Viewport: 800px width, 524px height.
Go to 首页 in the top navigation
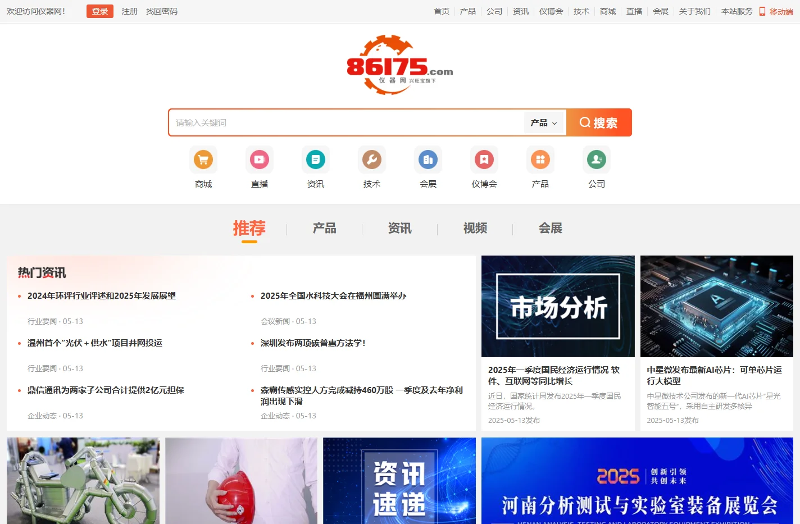[x=442, y=11]
